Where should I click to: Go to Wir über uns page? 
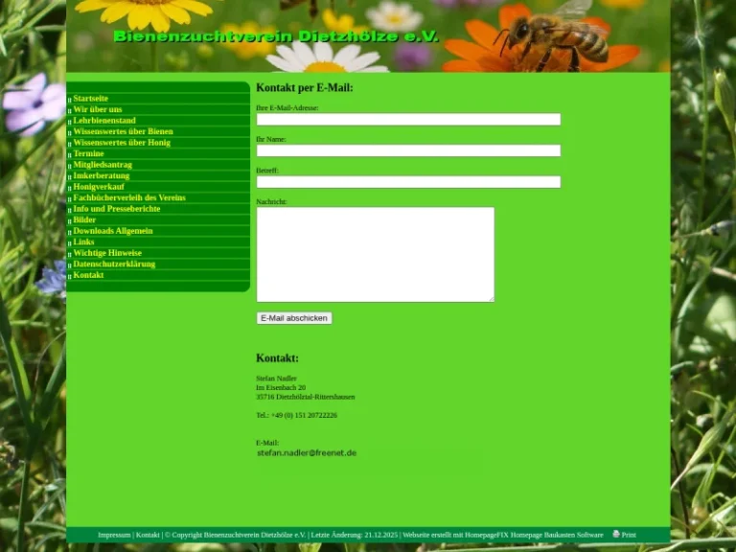[x=98, y=109]
